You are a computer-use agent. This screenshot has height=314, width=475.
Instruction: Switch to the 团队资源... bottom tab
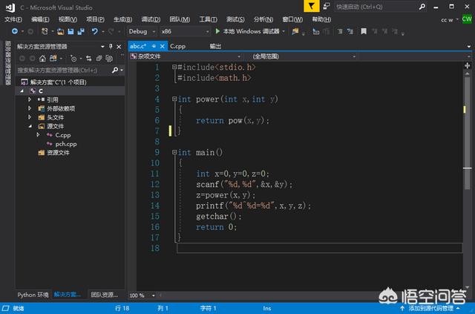105,295
